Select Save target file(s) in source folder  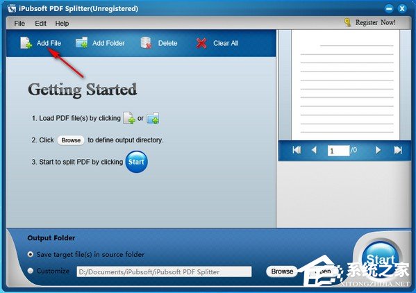[31, 254]
